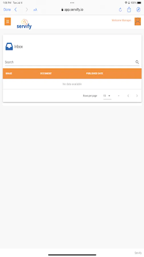The height and width of the screenshot is (257, 144).
Task: Reload the page in Safari
Action: 120,10
